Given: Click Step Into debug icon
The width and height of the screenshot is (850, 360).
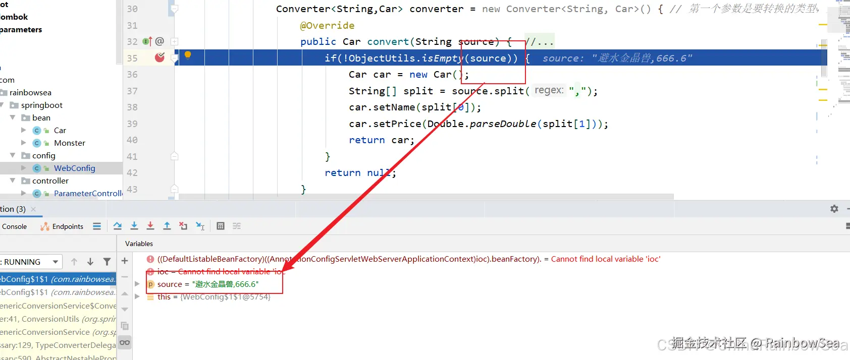Looking at the screenshot, I should (x=134, y=226).
